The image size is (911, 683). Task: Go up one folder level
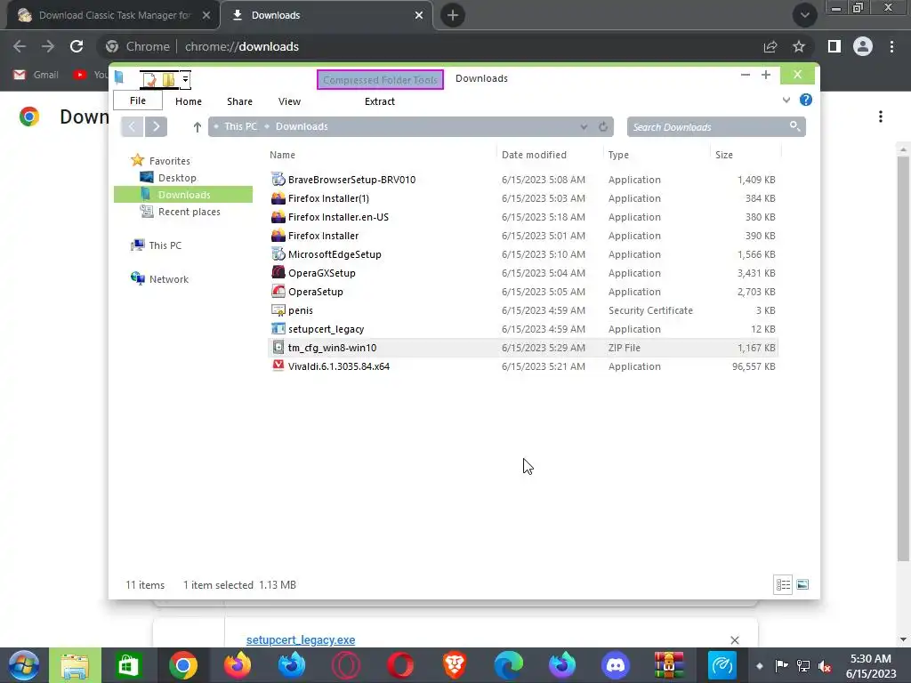coord(197,126)
